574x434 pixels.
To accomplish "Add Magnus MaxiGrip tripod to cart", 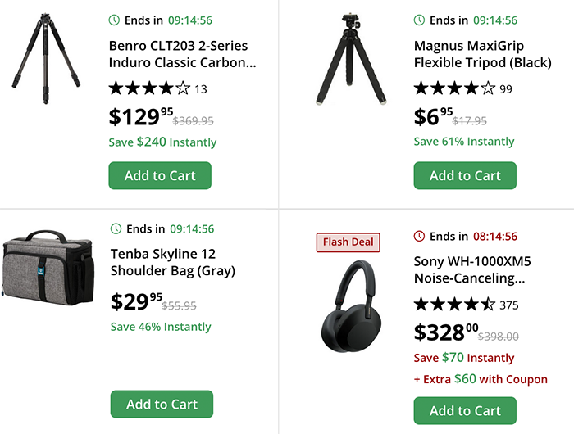I will point(465,175).
